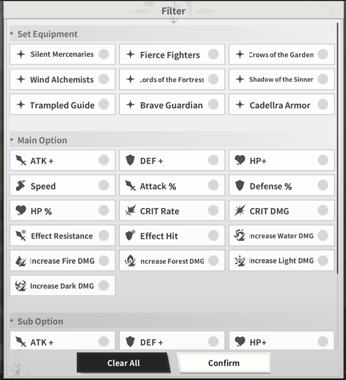This screenshot has width=346, height=380.
Task: Click the vertical scrollbar of the filter list
Action: click(338, 148)
